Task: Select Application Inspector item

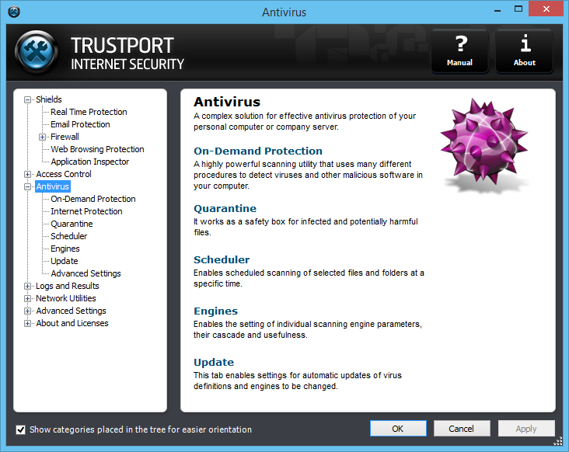Action: pos(89,162)
